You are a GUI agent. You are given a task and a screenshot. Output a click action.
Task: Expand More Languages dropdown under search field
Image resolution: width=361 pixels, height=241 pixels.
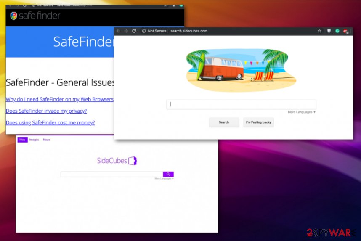pos(302,112)
